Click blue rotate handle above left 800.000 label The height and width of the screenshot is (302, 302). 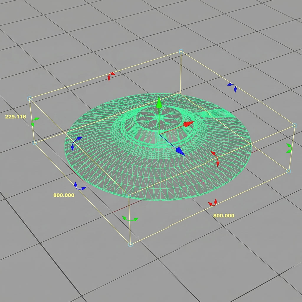coord(79,186)
